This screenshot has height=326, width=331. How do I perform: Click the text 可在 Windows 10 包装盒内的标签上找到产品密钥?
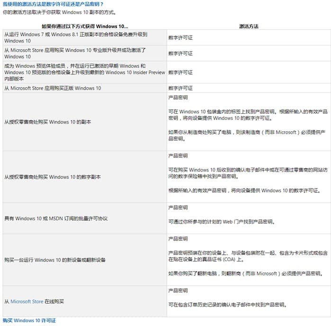248,115
